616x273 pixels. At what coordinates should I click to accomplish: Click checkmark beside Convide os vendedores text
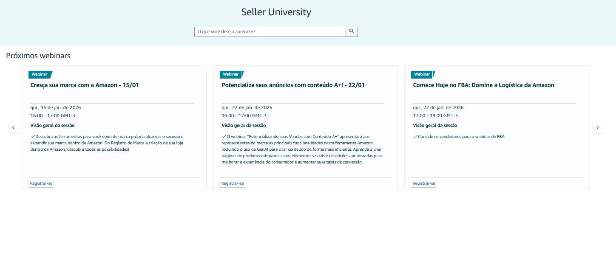415,137
